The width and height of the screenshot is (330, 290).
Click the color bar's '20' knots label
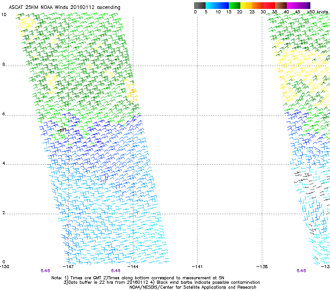(x=239, y=12)
